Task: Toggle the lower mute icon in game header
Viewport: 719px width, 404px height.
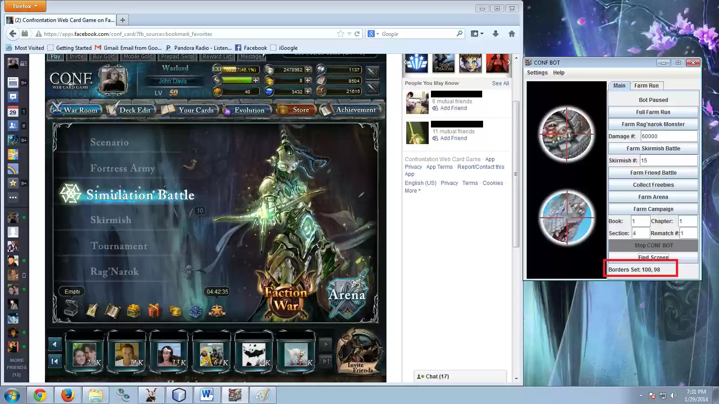Action: [372, 88]
